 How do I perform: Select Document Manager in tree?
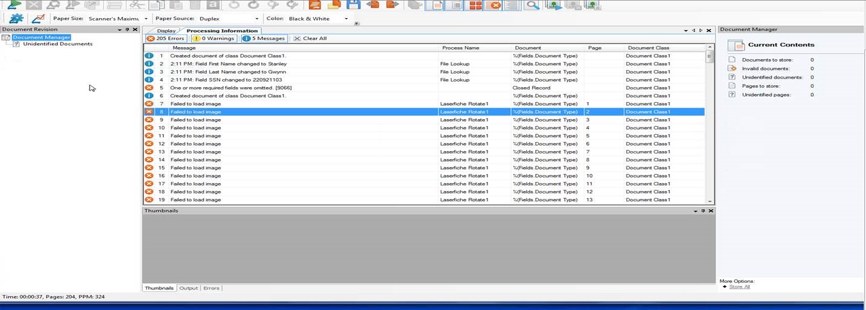coord(41,37)
